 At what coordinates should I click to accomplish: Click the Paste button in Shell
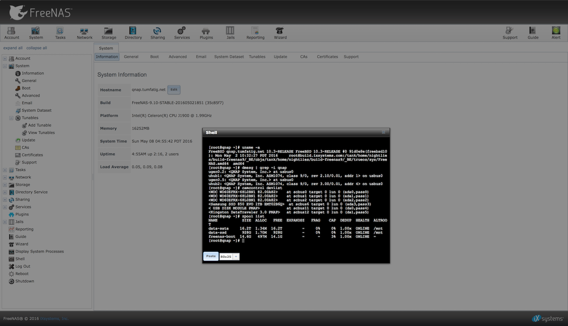click(x=211, y=256)
